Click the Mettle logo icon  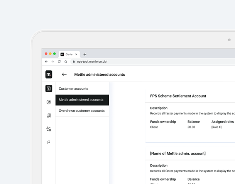[x=49, y=74]
